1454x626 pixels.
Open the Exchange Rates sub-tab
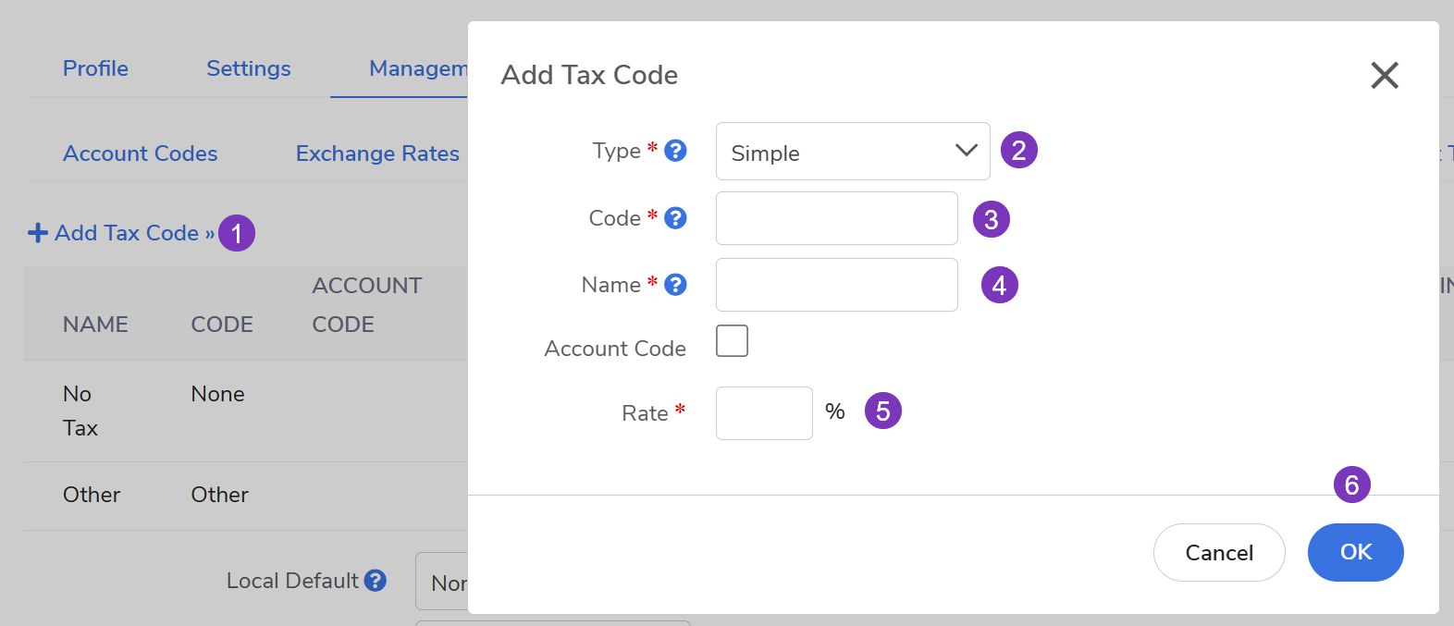click(377, 153)
